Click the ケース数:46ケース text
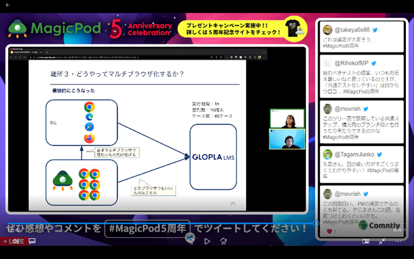414x259 pixels. [x=212, y=116]
